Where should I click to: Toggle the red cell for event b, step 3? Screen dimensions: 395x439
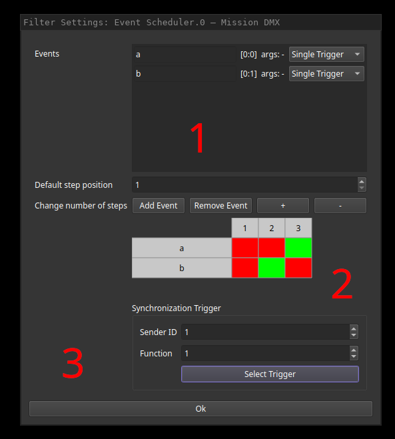298,268
